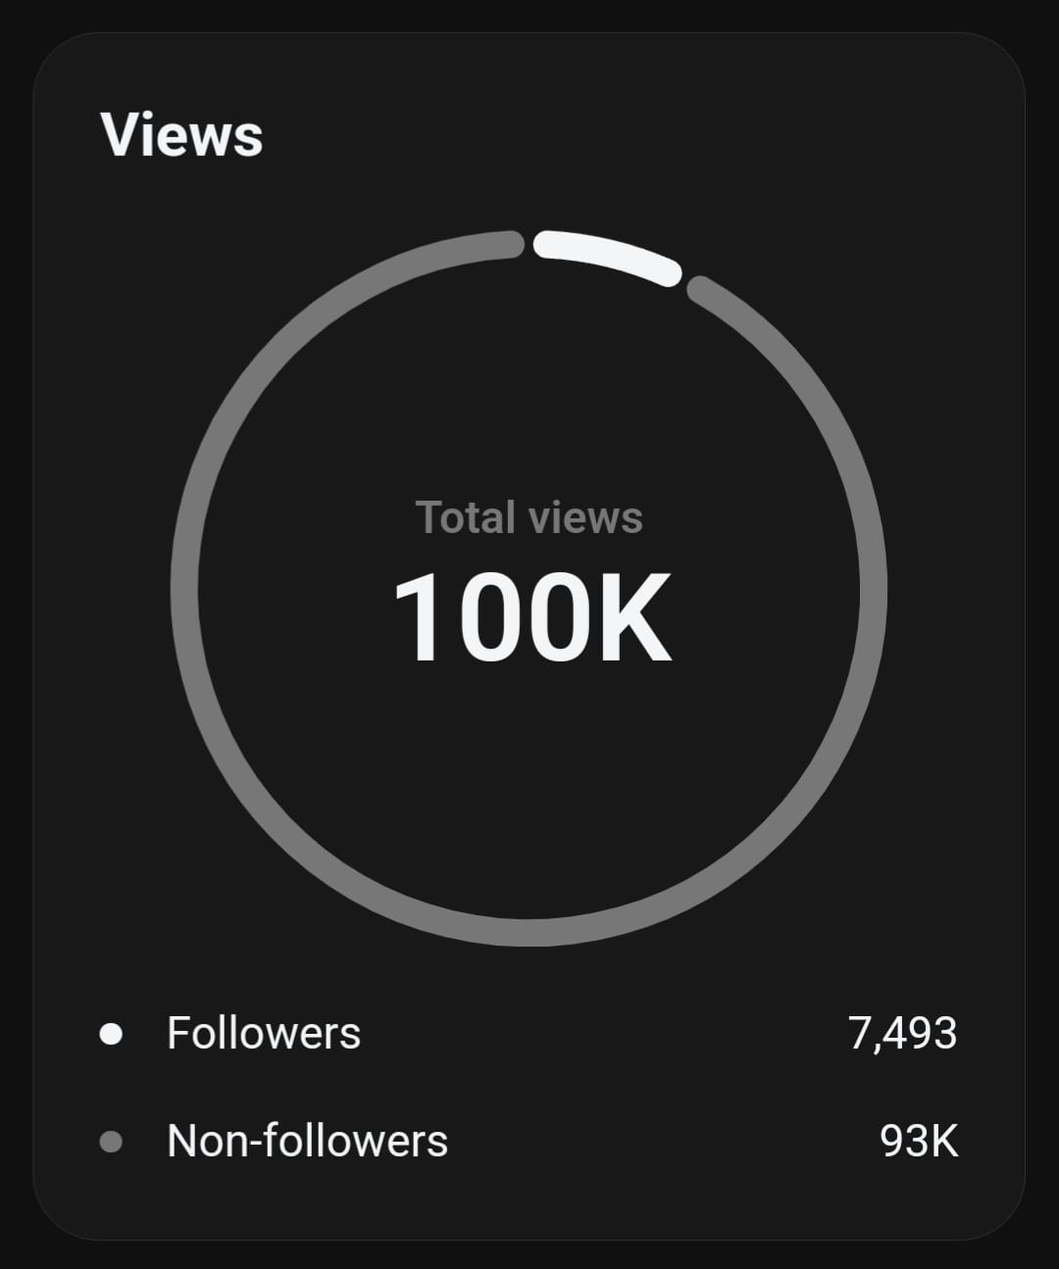Tap the 100K total views number
Viewport: 1059px width, 1269px height.
click(x=531, y=618)
